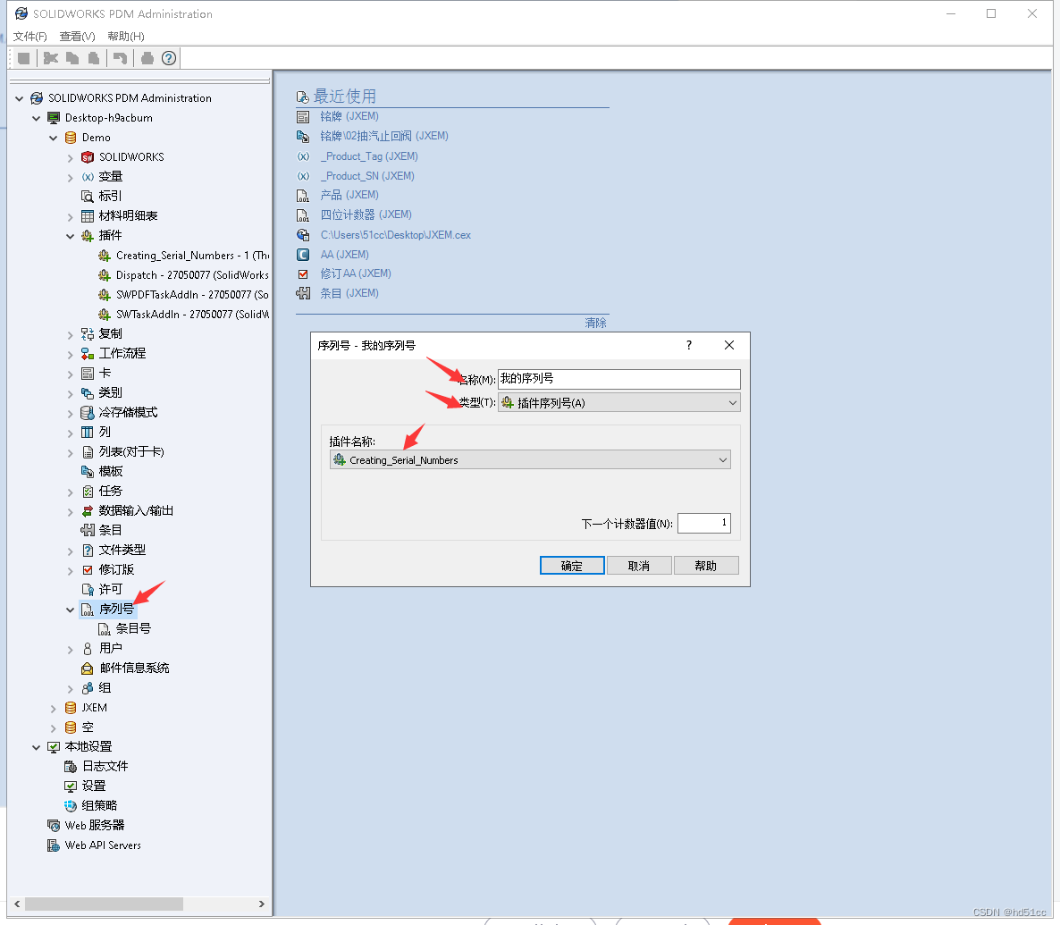Click the 组 groups icon
The height and width of the screenshot is (925, 1060).
(88, 687)
